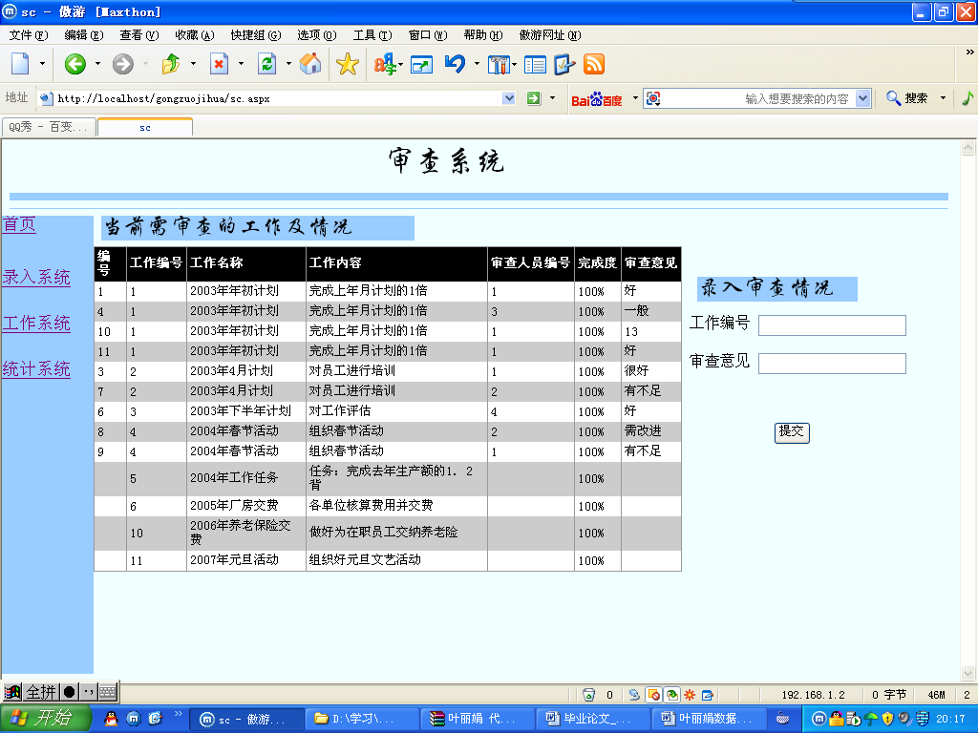Click the 提交 submit button
Screen dimensions: 978x733
pyautogui.click(x=792, y=432)
